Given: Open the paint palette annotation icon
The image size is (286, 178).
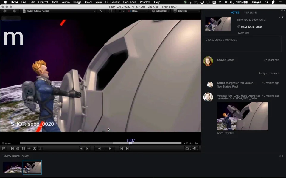Looking at the screenshot, I should pyautogui.click(x=18, y=149).
